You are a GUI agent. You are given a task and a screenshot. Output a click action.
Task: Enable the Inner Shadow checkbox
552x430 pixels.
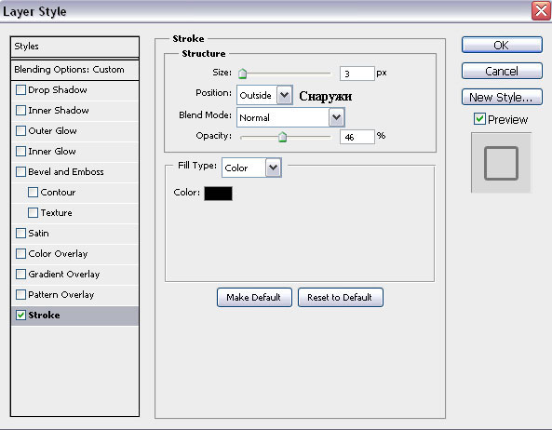click(x=20, y=111)
